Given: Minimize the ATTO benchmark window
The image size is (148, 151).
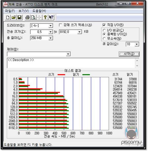Looking at the screenshot, I should click(x=121, y=4).
